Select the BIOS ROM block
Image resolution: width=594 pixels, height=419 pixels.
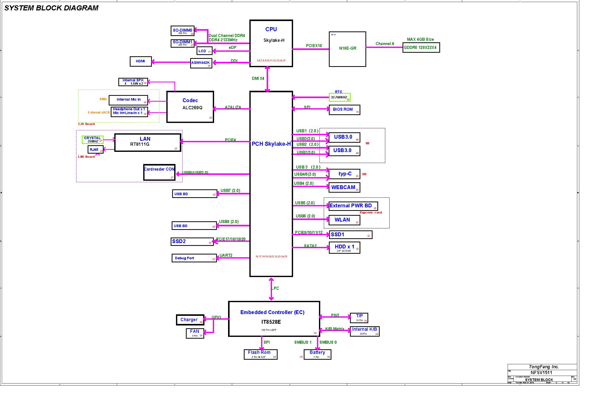click(x=344, y=110)
